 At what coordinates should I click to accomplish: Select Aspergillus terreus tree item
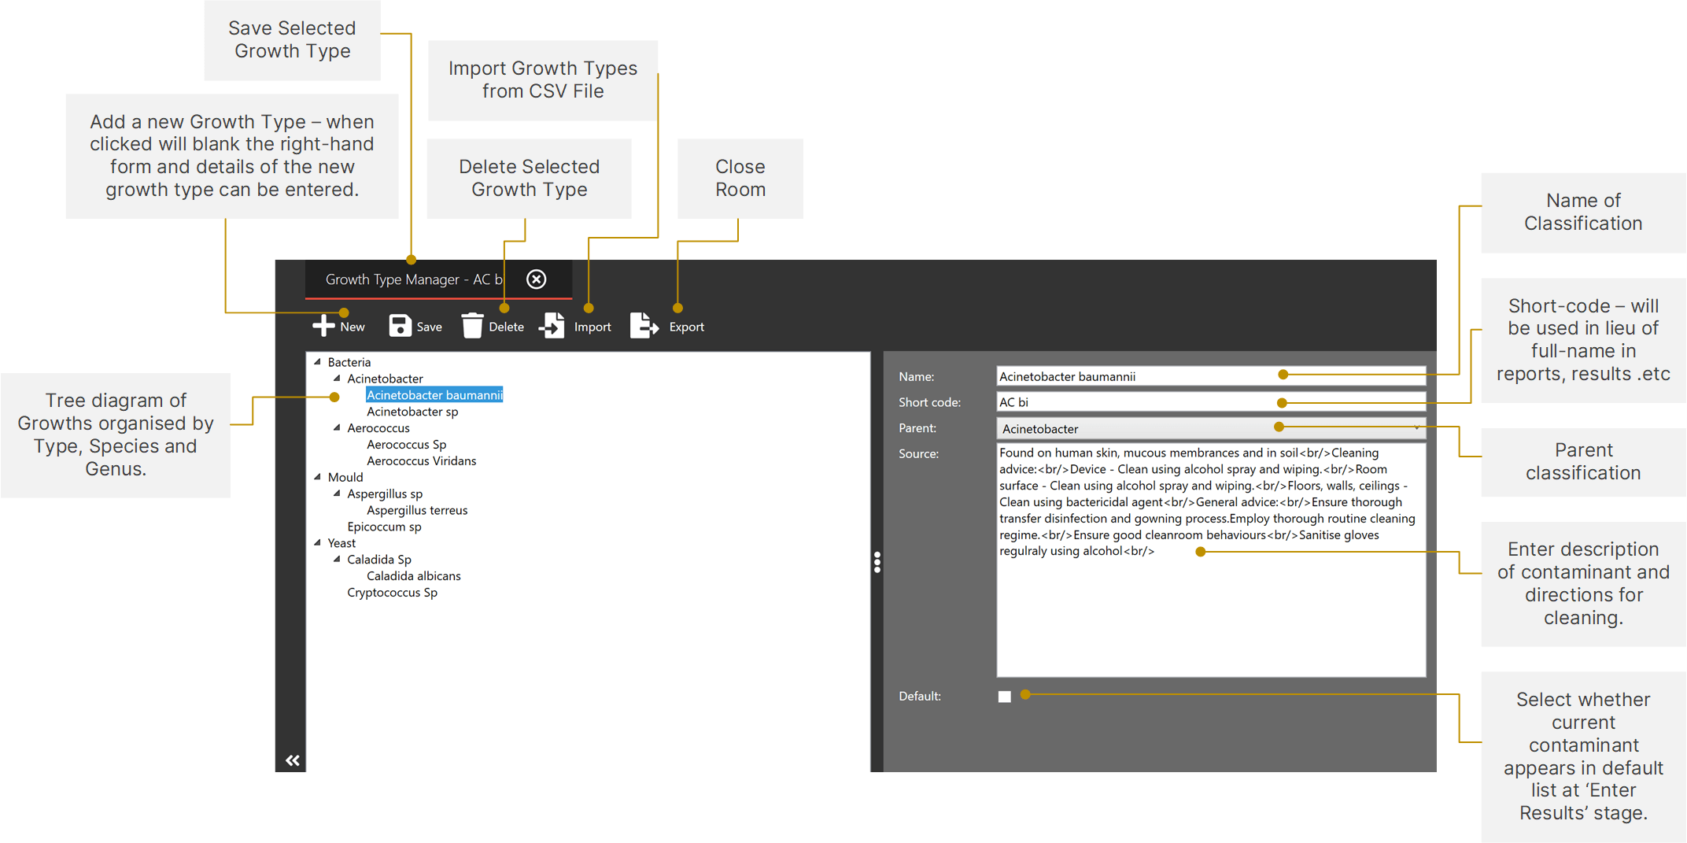[x=417, y=511]
